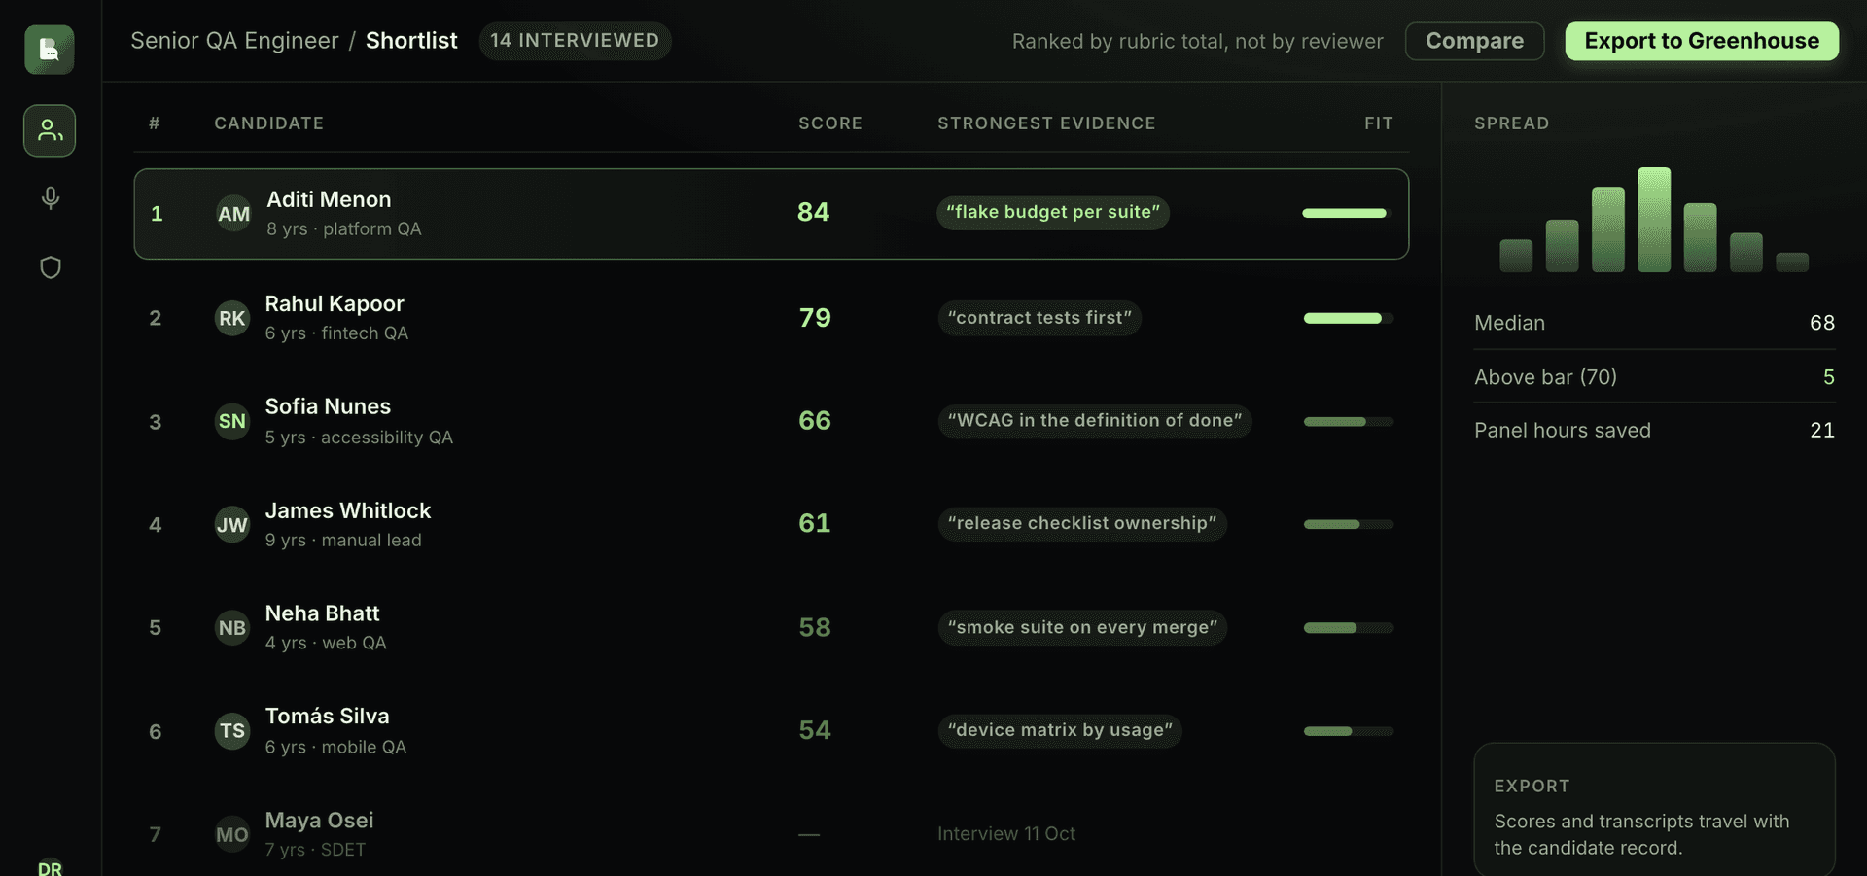1867x876 pixels.
Task: Sort by the Score column header
Action: tap(830, 123)
